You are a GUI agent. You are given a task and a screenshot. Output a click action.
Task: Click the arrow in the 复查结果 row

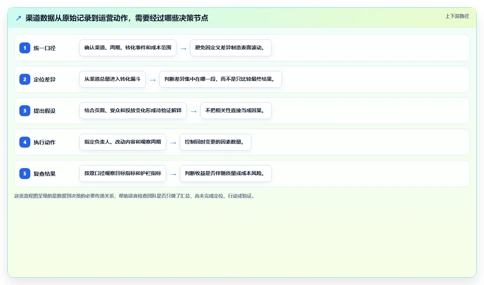[x=173, y=174]
